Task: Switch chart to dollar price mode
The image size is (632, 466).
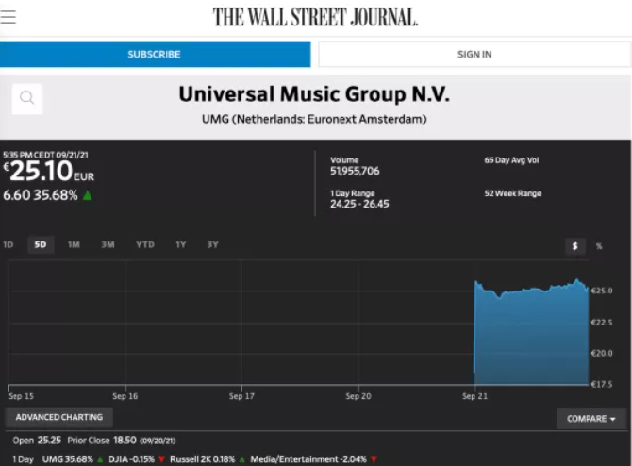Action: (575, 246)
